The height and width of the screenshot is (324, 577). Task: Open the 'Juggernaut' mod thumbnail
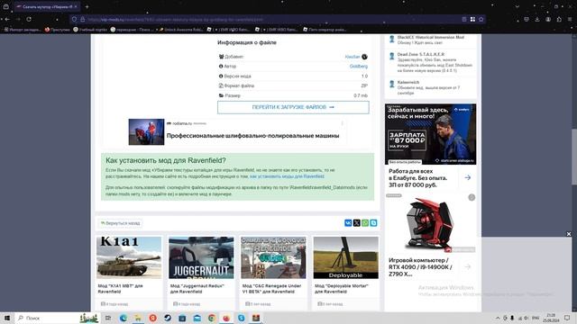click(x=201, y=257)
